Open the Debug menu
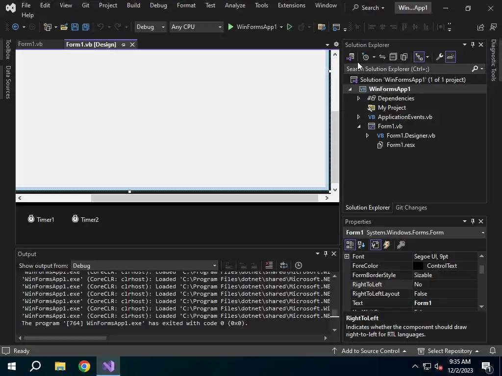Image resolution: width=502 pixels, height=376 pixels. (158, 5)
